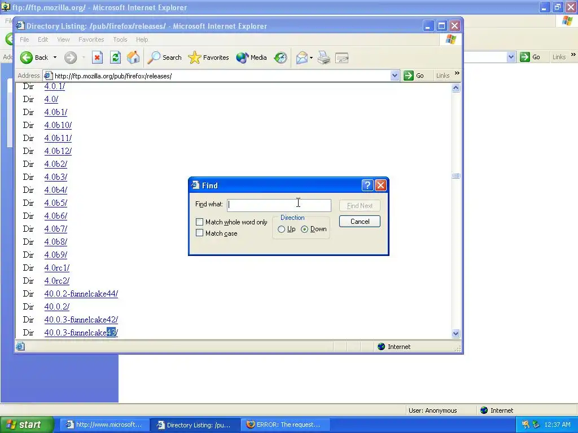Click the Stop loading icon
Viewport: 578px width, 433px height.
[97, 58]
